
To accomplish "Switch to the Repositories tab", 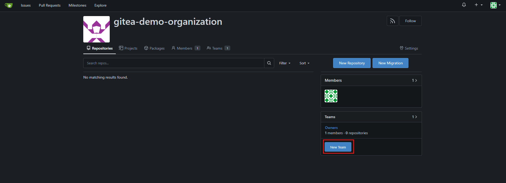I will point(100,48).
